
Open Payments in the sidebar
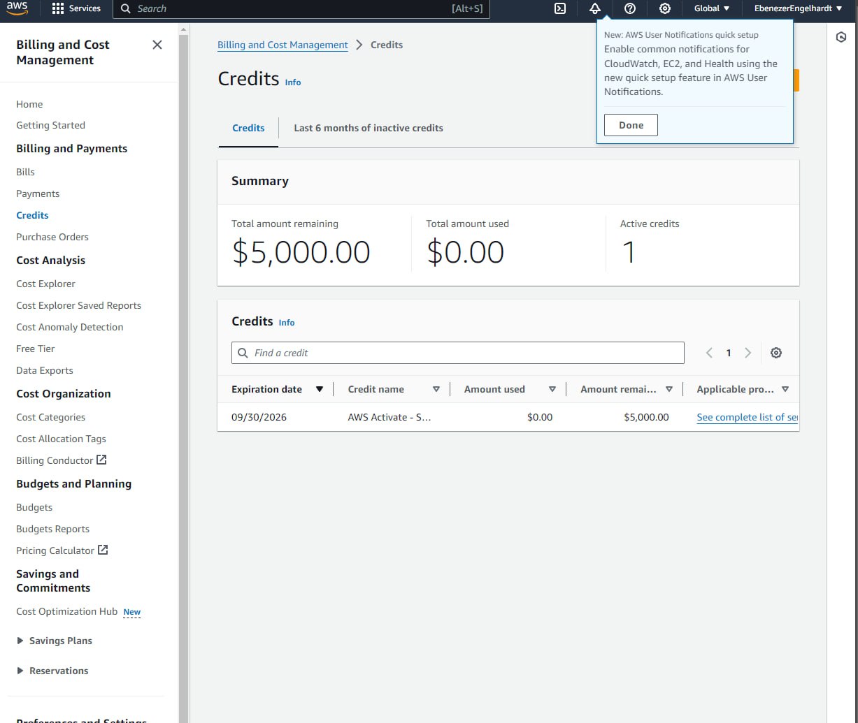(x=38, y=193)
